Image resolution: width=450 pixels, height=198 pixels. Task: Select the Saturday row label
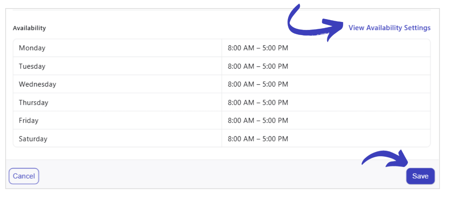click(33, 139)
